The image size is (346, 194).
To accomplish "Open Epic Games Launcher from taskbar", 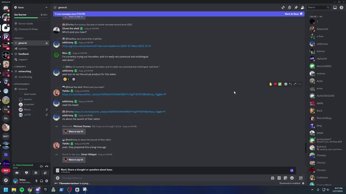I will pyautogui.click(x=46, y=190).
